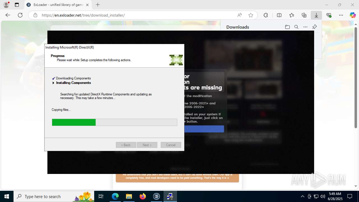Open Firefox from the taskbar
The image size is (359, 202).
point(143,196)
